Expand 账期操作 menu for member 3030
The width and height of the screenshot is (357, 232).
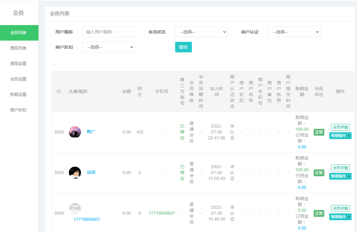pyautogui.click(x=340, y=136)
